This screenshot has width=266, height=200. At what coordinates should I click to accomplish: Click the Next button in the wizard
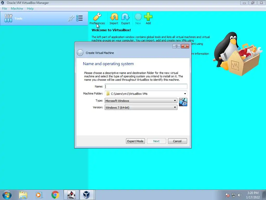[x=156, y=141]
